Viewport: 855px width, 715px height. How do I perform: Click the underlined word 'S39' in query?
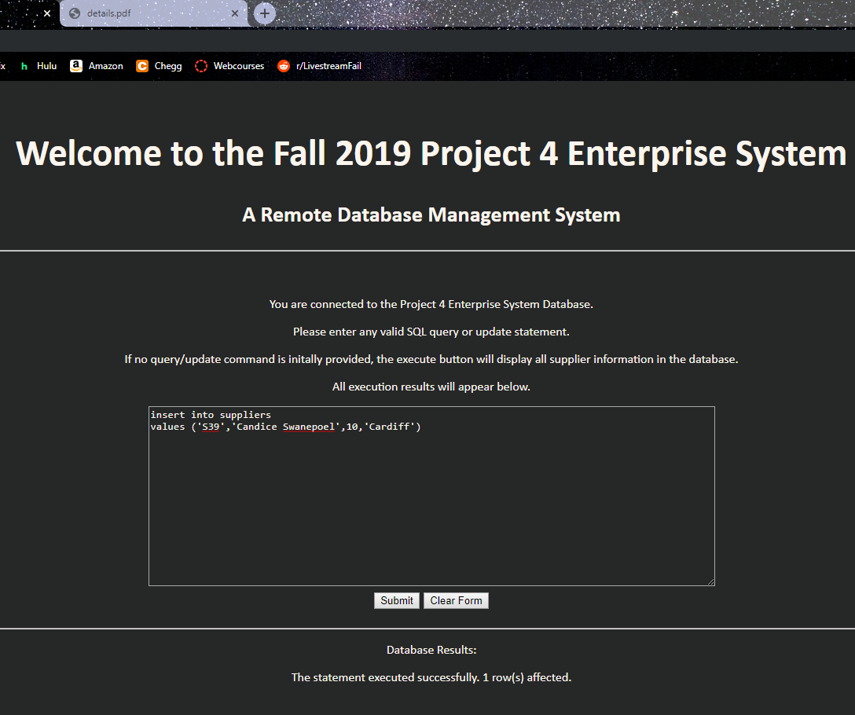click(x=211, y=427)
